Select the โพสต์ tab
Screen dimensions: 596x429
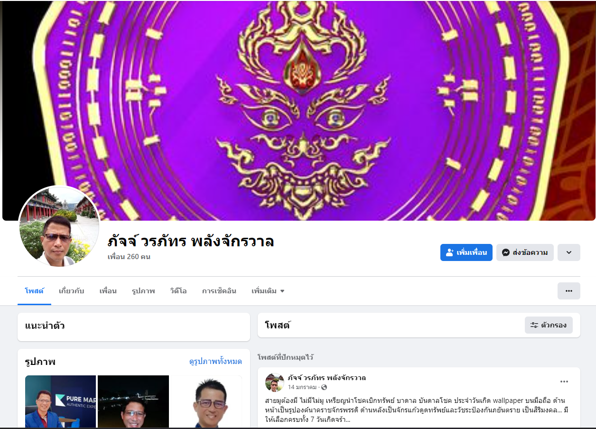pos(34,291)
